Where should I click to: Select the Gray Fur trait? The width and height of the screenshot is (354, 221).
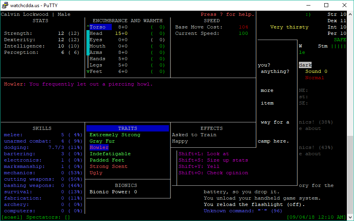click(x=102, y=141)
